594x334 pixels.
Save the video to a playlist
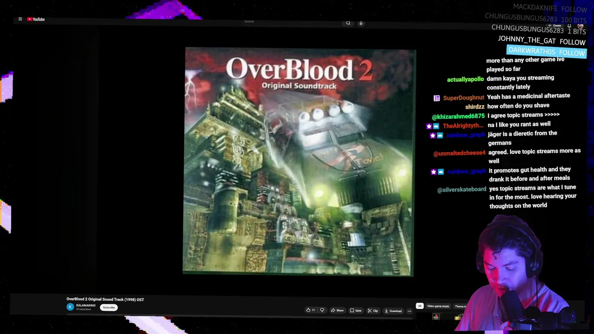pyautogui.click(x=355, y=310)
